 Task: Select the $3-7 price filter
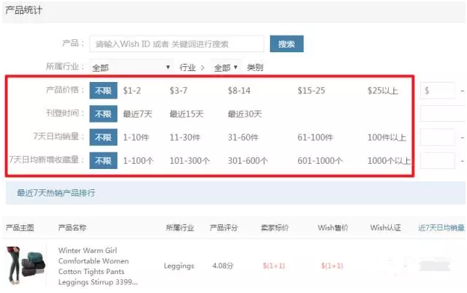pos(178,91)
